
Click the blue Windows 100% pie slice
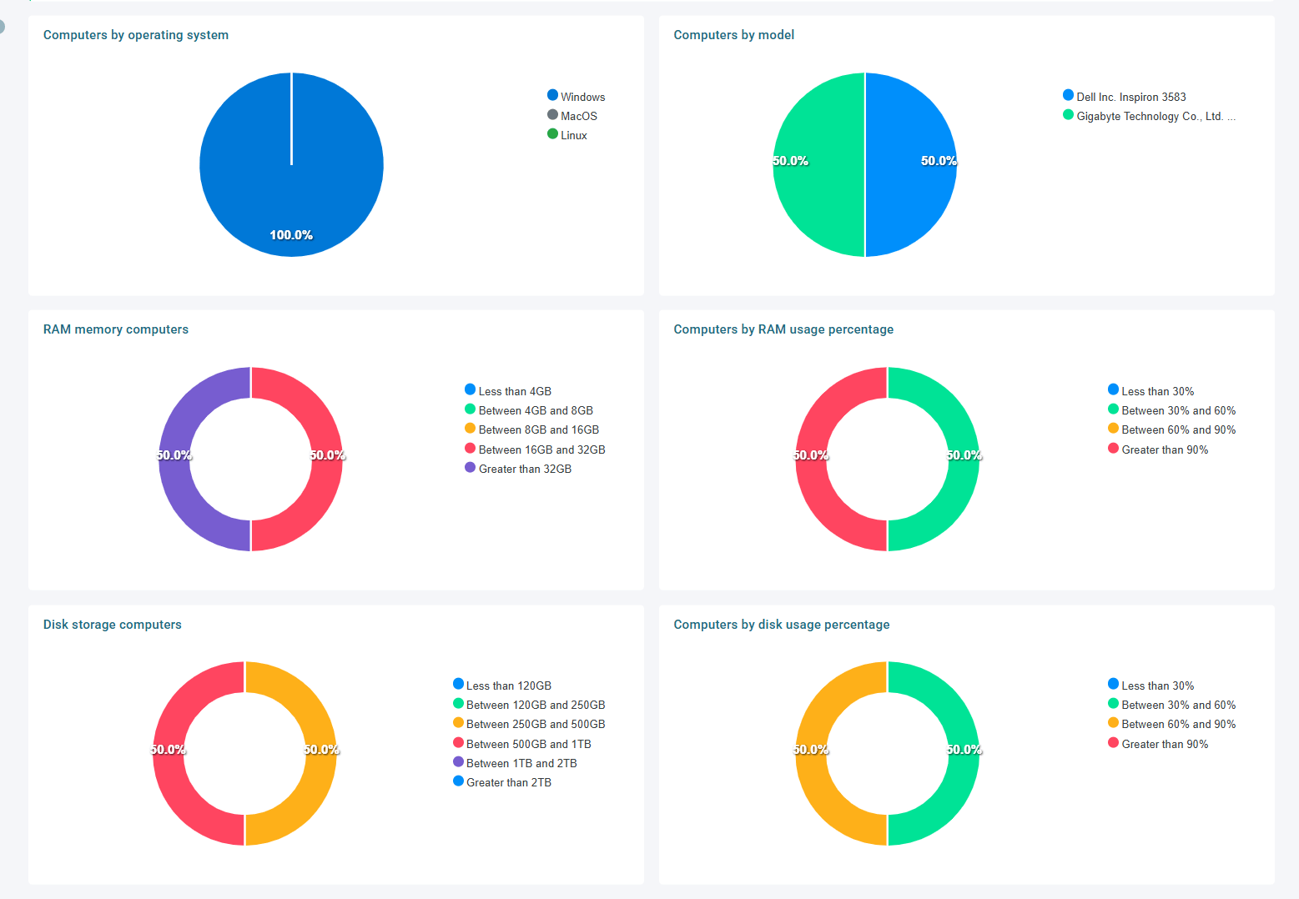click(x=250, y=183)
